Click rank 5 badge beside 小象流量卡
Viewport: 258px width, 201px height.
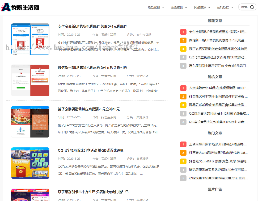pyautogui.click(x=183, y=178)
